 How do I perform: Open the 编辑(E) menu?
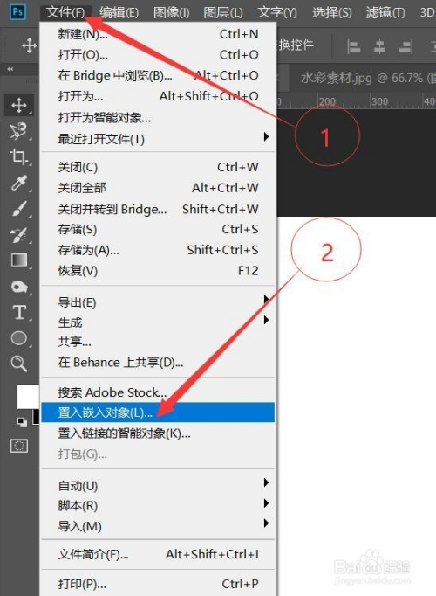pos(119,12)
